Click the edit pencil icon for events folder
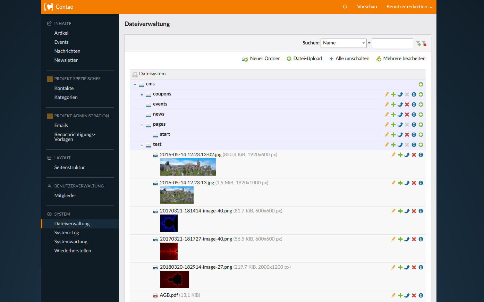 click(x=387, y=104)
